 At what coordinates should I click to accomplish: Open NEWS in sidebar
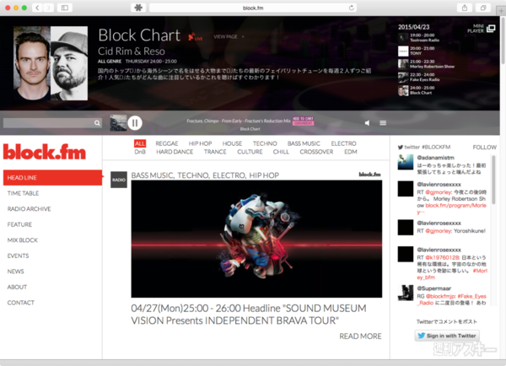(15, 272)
